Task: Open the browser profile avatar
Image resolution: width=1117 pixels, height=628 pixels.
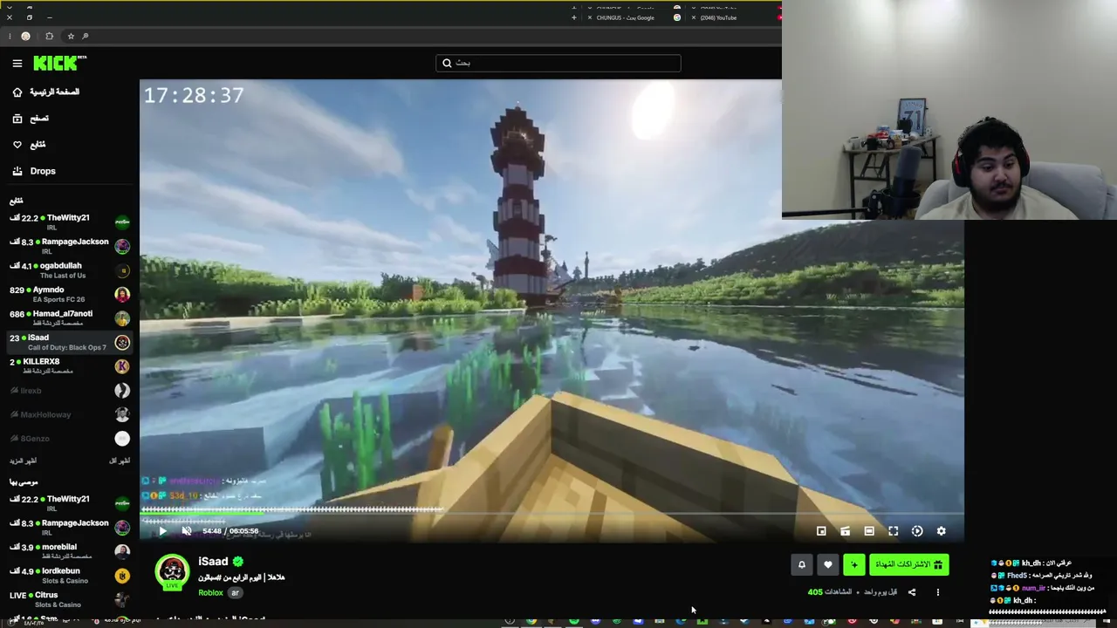Action: (26, 36)
